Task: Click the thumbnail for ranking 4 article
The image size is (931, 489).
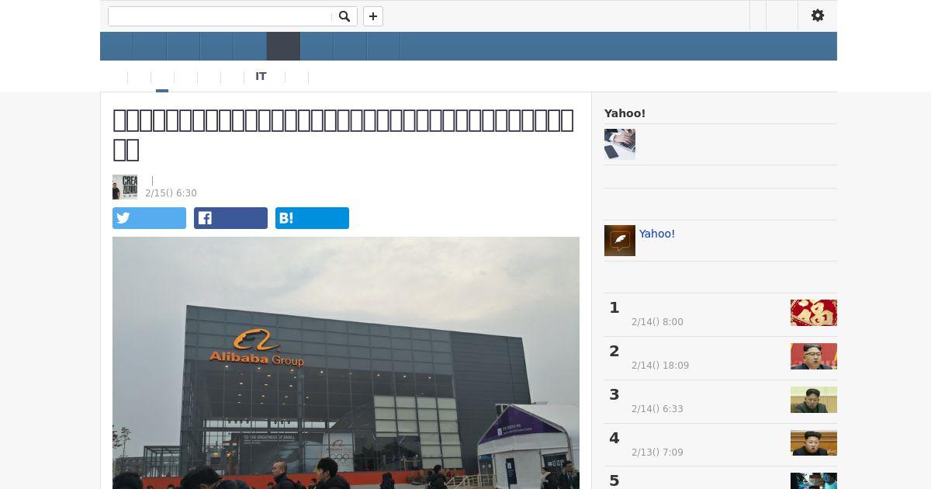Action: (x=814, y=443)
